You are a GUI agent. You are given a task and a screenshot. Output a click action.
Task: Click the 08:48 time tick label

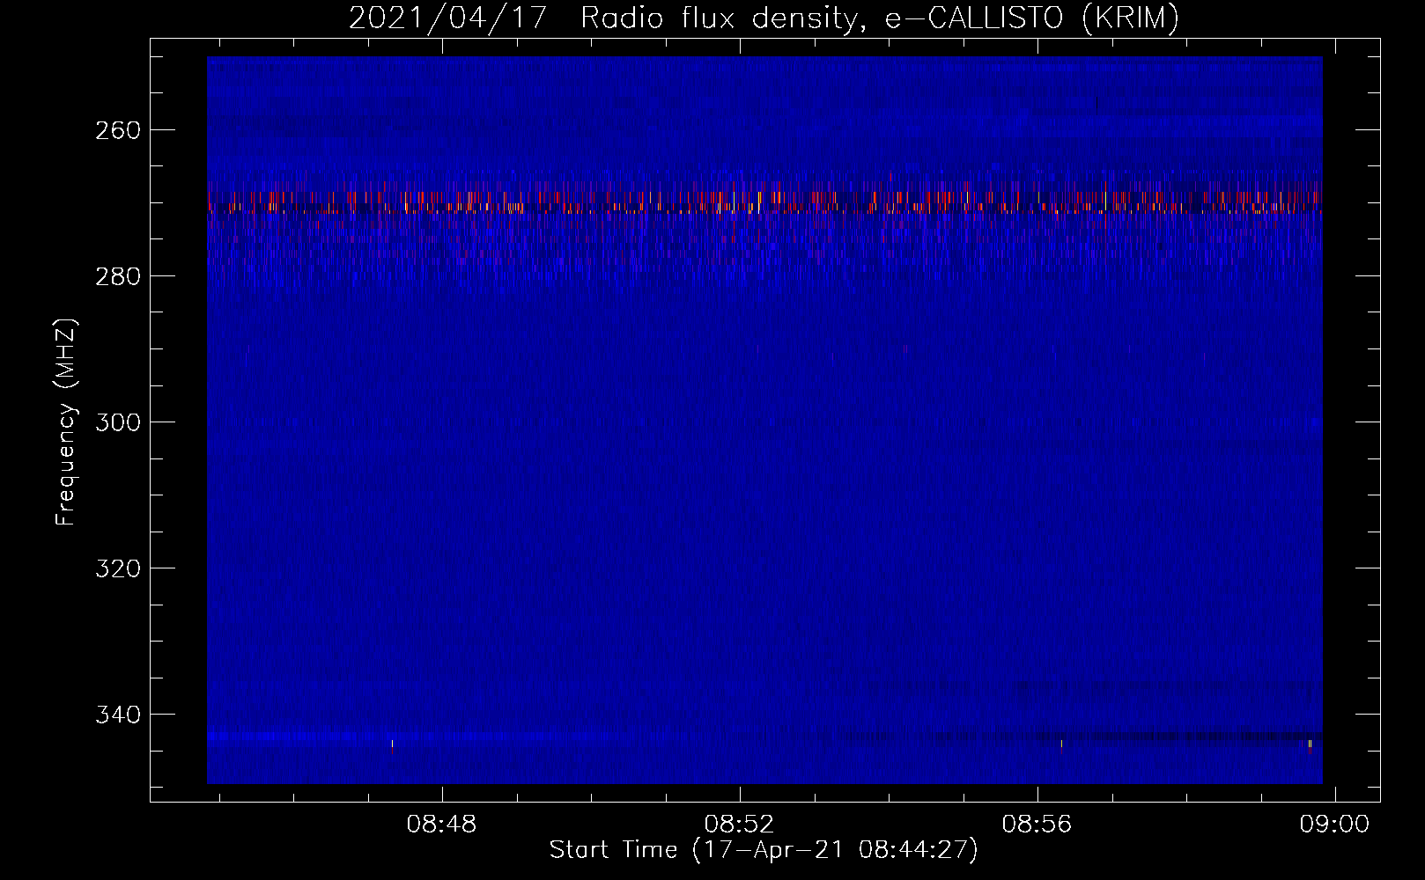click(441, 825)
